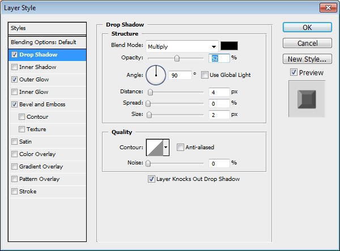This screenshot has width=340, height=251.
Task: Open the Gradient Overlay settings row
Action: pos(47,167)
